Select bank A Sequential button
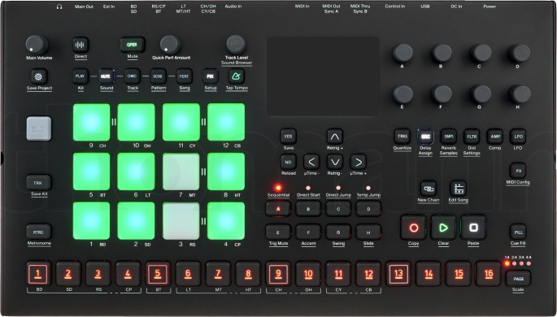The width and height of the screenshot is (557, 317). point(278,209)
